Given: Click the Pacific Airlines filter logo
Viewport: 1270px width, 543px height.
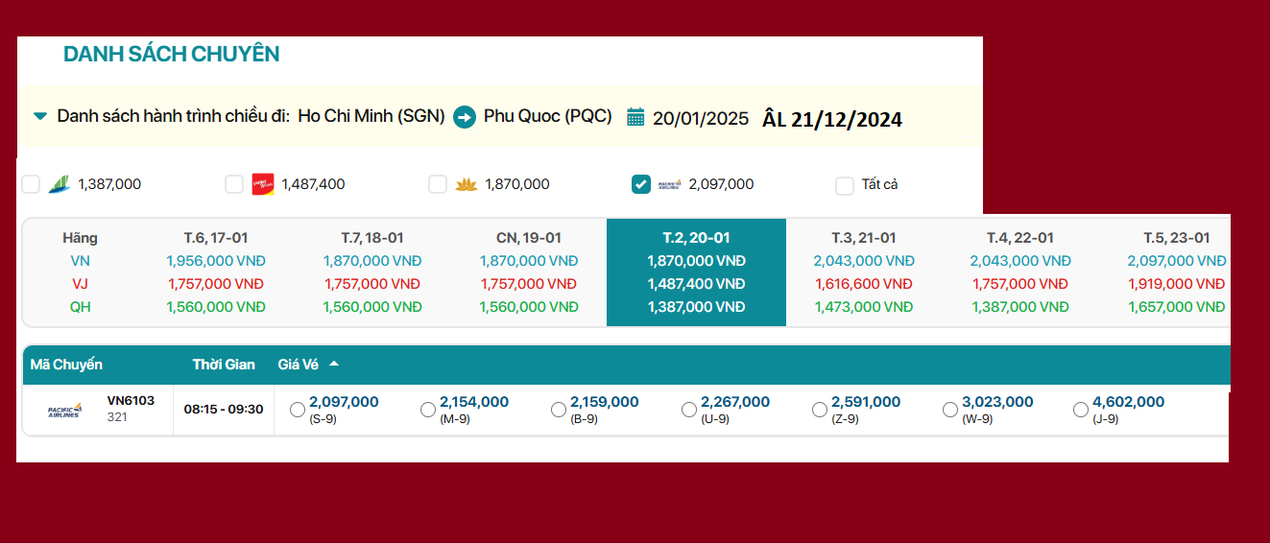Looking at the screenshot, I should click(668, 184).
